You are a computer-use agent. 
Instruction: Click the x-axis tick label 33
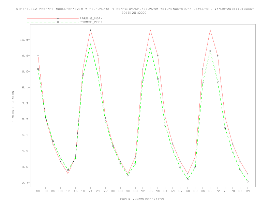(120, 191)
